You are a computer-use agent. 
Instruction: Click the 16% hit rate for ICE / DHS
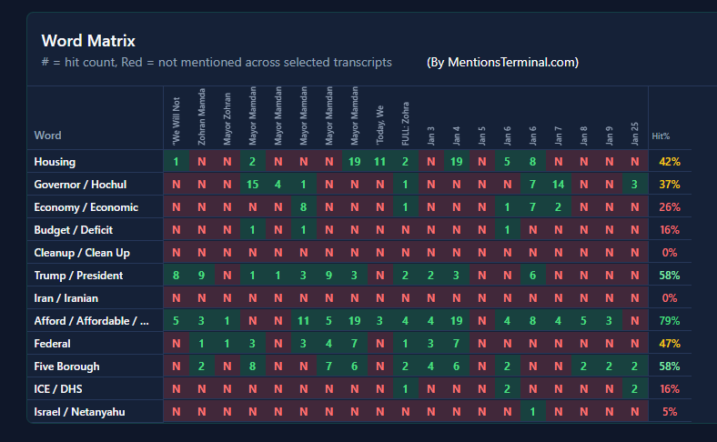click(x=670, y=389)
